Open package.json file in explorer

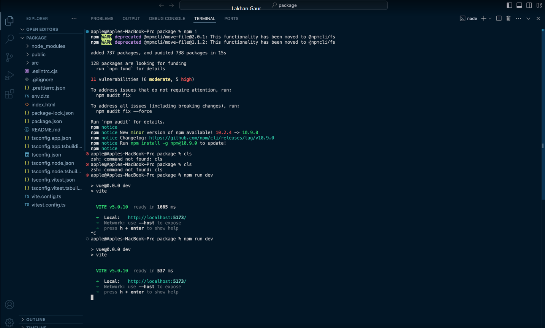pyautogui.click(x=46, y=121)
